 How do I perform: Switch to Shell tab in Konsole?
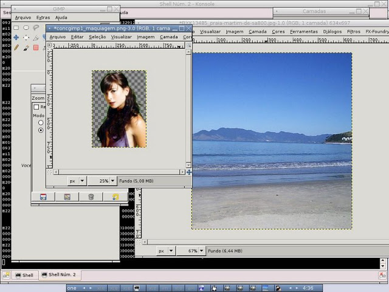pos(25,275)
